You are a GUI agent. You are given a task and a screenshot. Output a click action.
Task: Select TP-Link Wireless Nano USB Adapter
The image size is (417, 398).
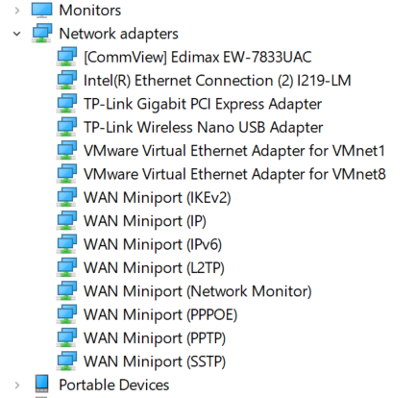pyautogui.click(x=204, y=128)
